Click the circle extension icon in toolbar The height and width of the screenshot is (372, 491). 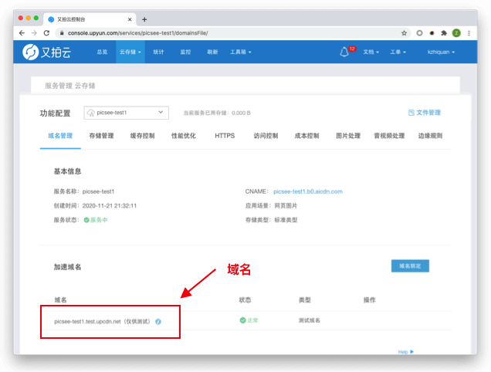point(419,33)
